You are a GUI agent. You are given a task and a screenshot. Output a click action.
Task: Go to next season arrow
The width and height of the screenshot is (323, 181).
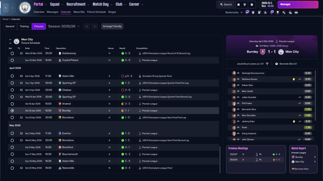point(95,26)
